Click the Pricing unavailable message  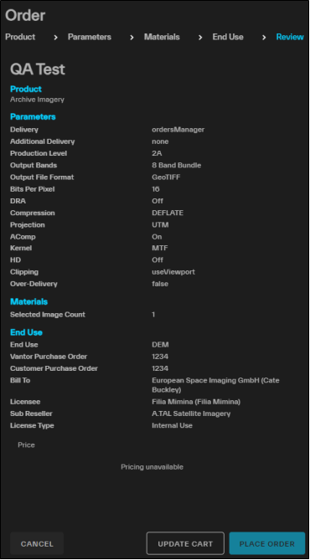click(152, 467)
